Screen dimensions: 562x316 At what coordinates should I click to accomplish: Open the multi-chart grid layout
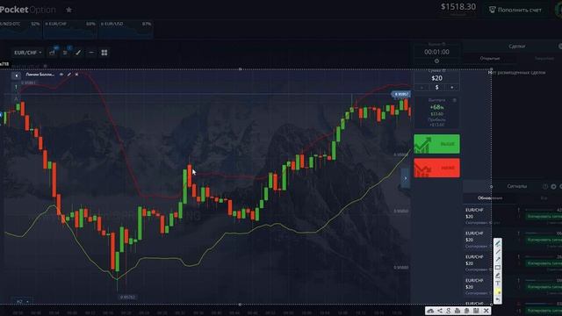(104, 53)
